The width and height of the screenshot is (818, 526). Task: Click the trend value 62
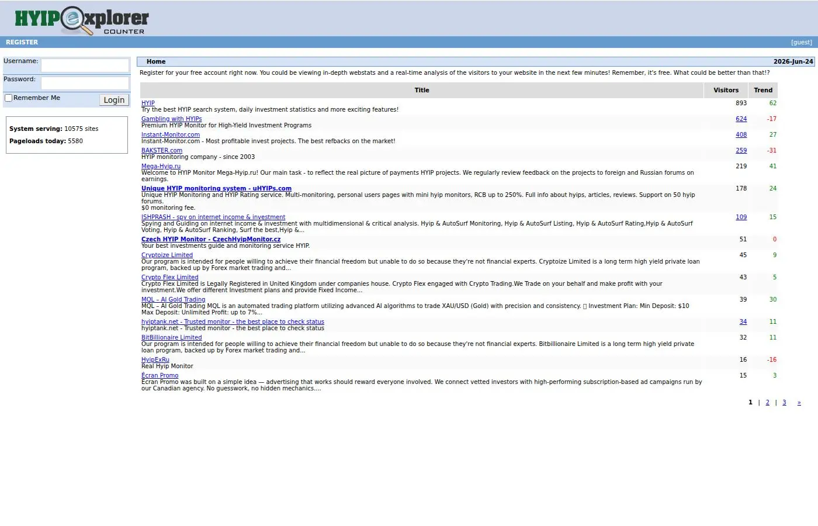[x=773, y=103]
